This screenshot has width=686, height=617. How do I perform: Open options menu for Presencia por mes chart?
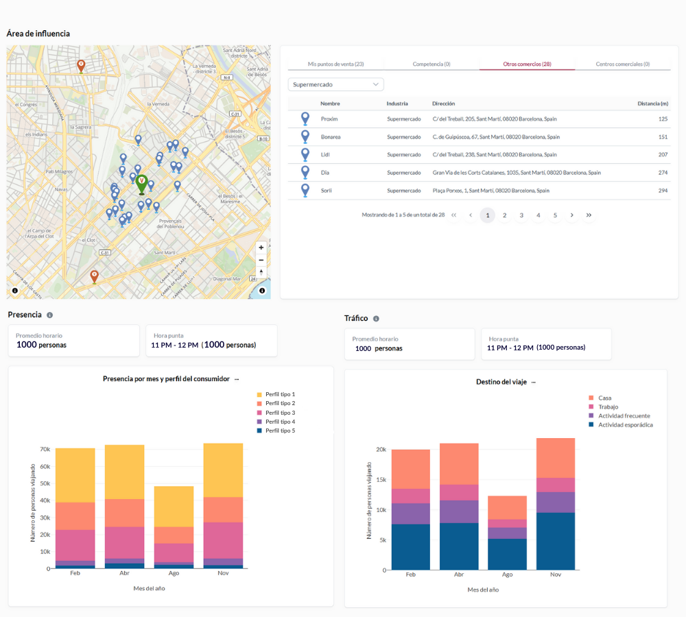tap(237, 379)
